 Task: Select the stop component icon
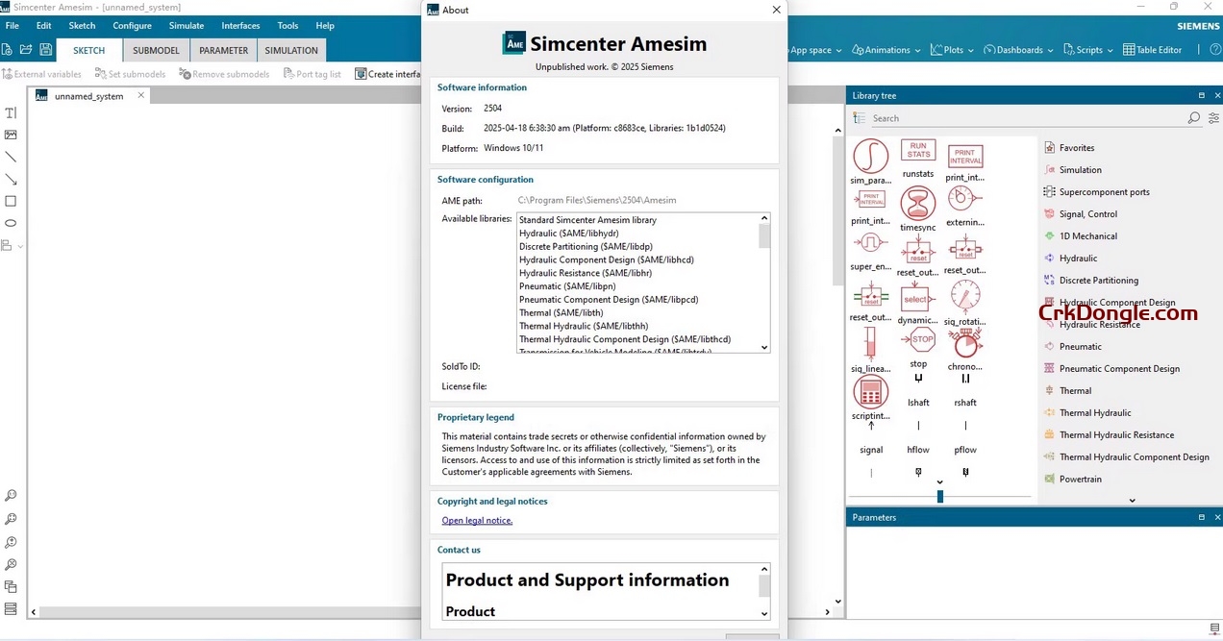[x=917, y=340]
